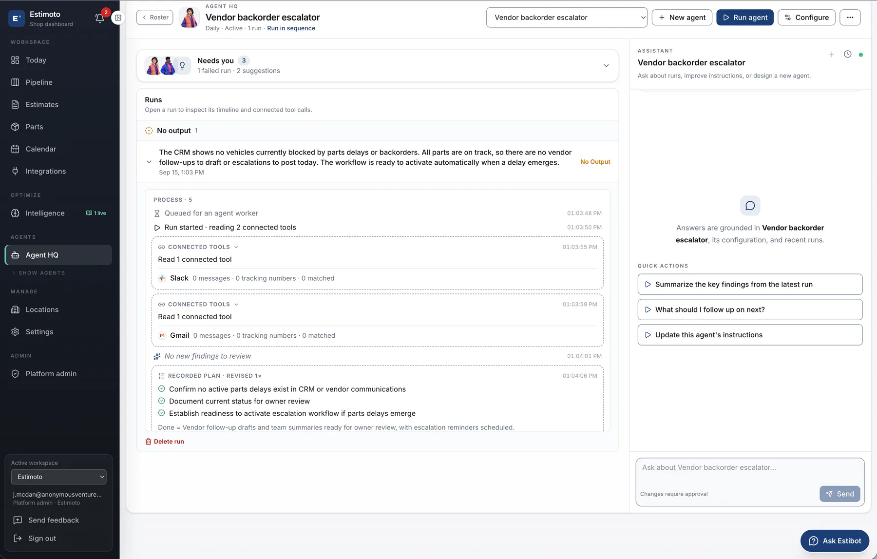
Task: Collapse the Gmail Connected Tools section
Action: (x=236, y=305)
